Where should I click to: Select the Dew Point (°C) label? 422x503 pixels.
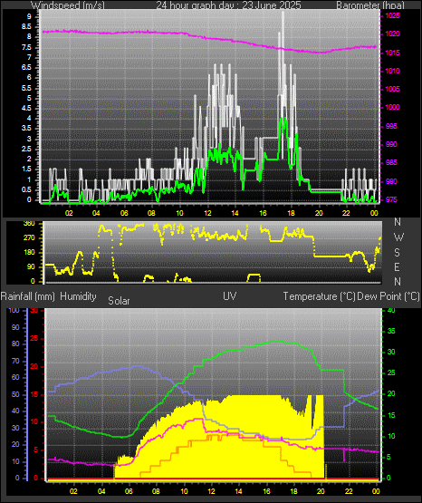tap(388, 296)
